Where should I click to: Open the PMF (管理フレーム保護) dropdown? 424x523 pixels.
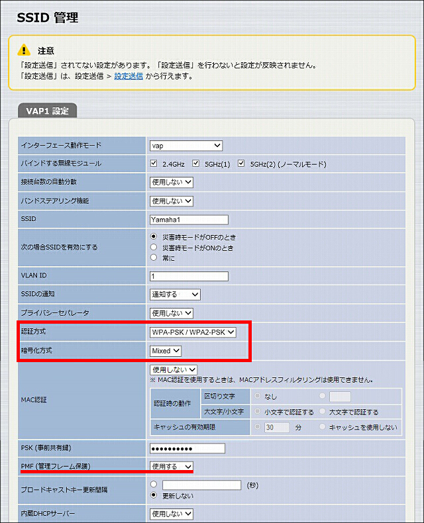[172, 467]
